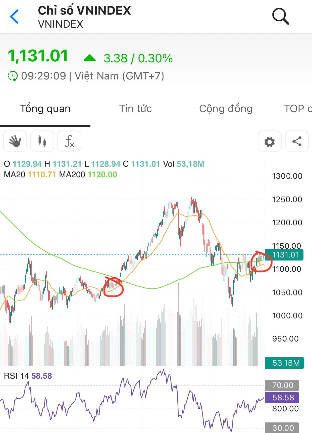Select the hand pan tool
This screenshot has width=312, height=433.
15,141
